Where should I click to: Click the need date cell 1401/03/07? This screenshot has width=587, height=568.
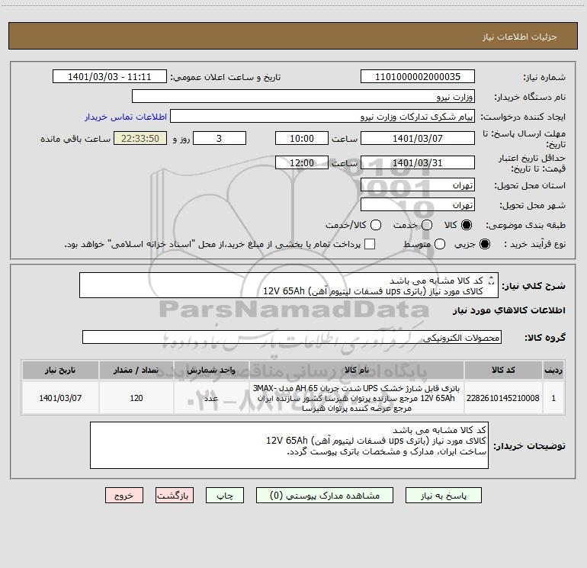click(60, 398)
